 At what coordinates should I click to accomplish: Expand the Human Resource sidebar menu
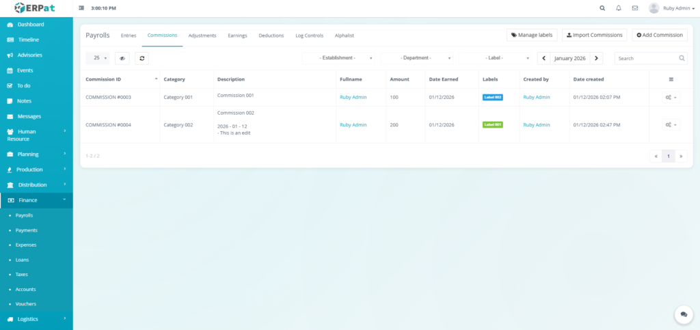[x=36, y=135]
